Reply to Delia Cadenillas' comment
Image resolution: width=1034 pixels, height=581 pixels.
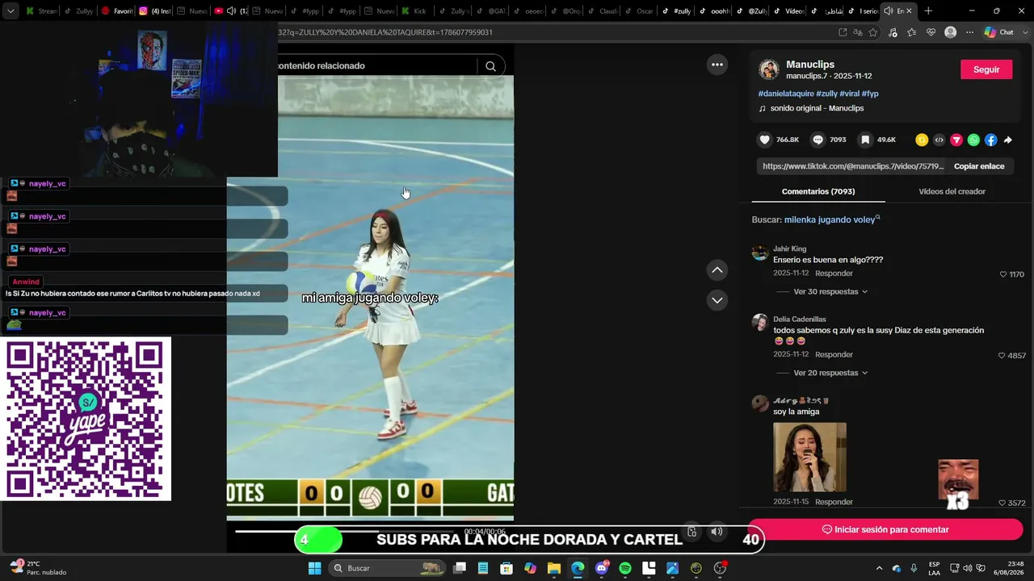[834, 354]
